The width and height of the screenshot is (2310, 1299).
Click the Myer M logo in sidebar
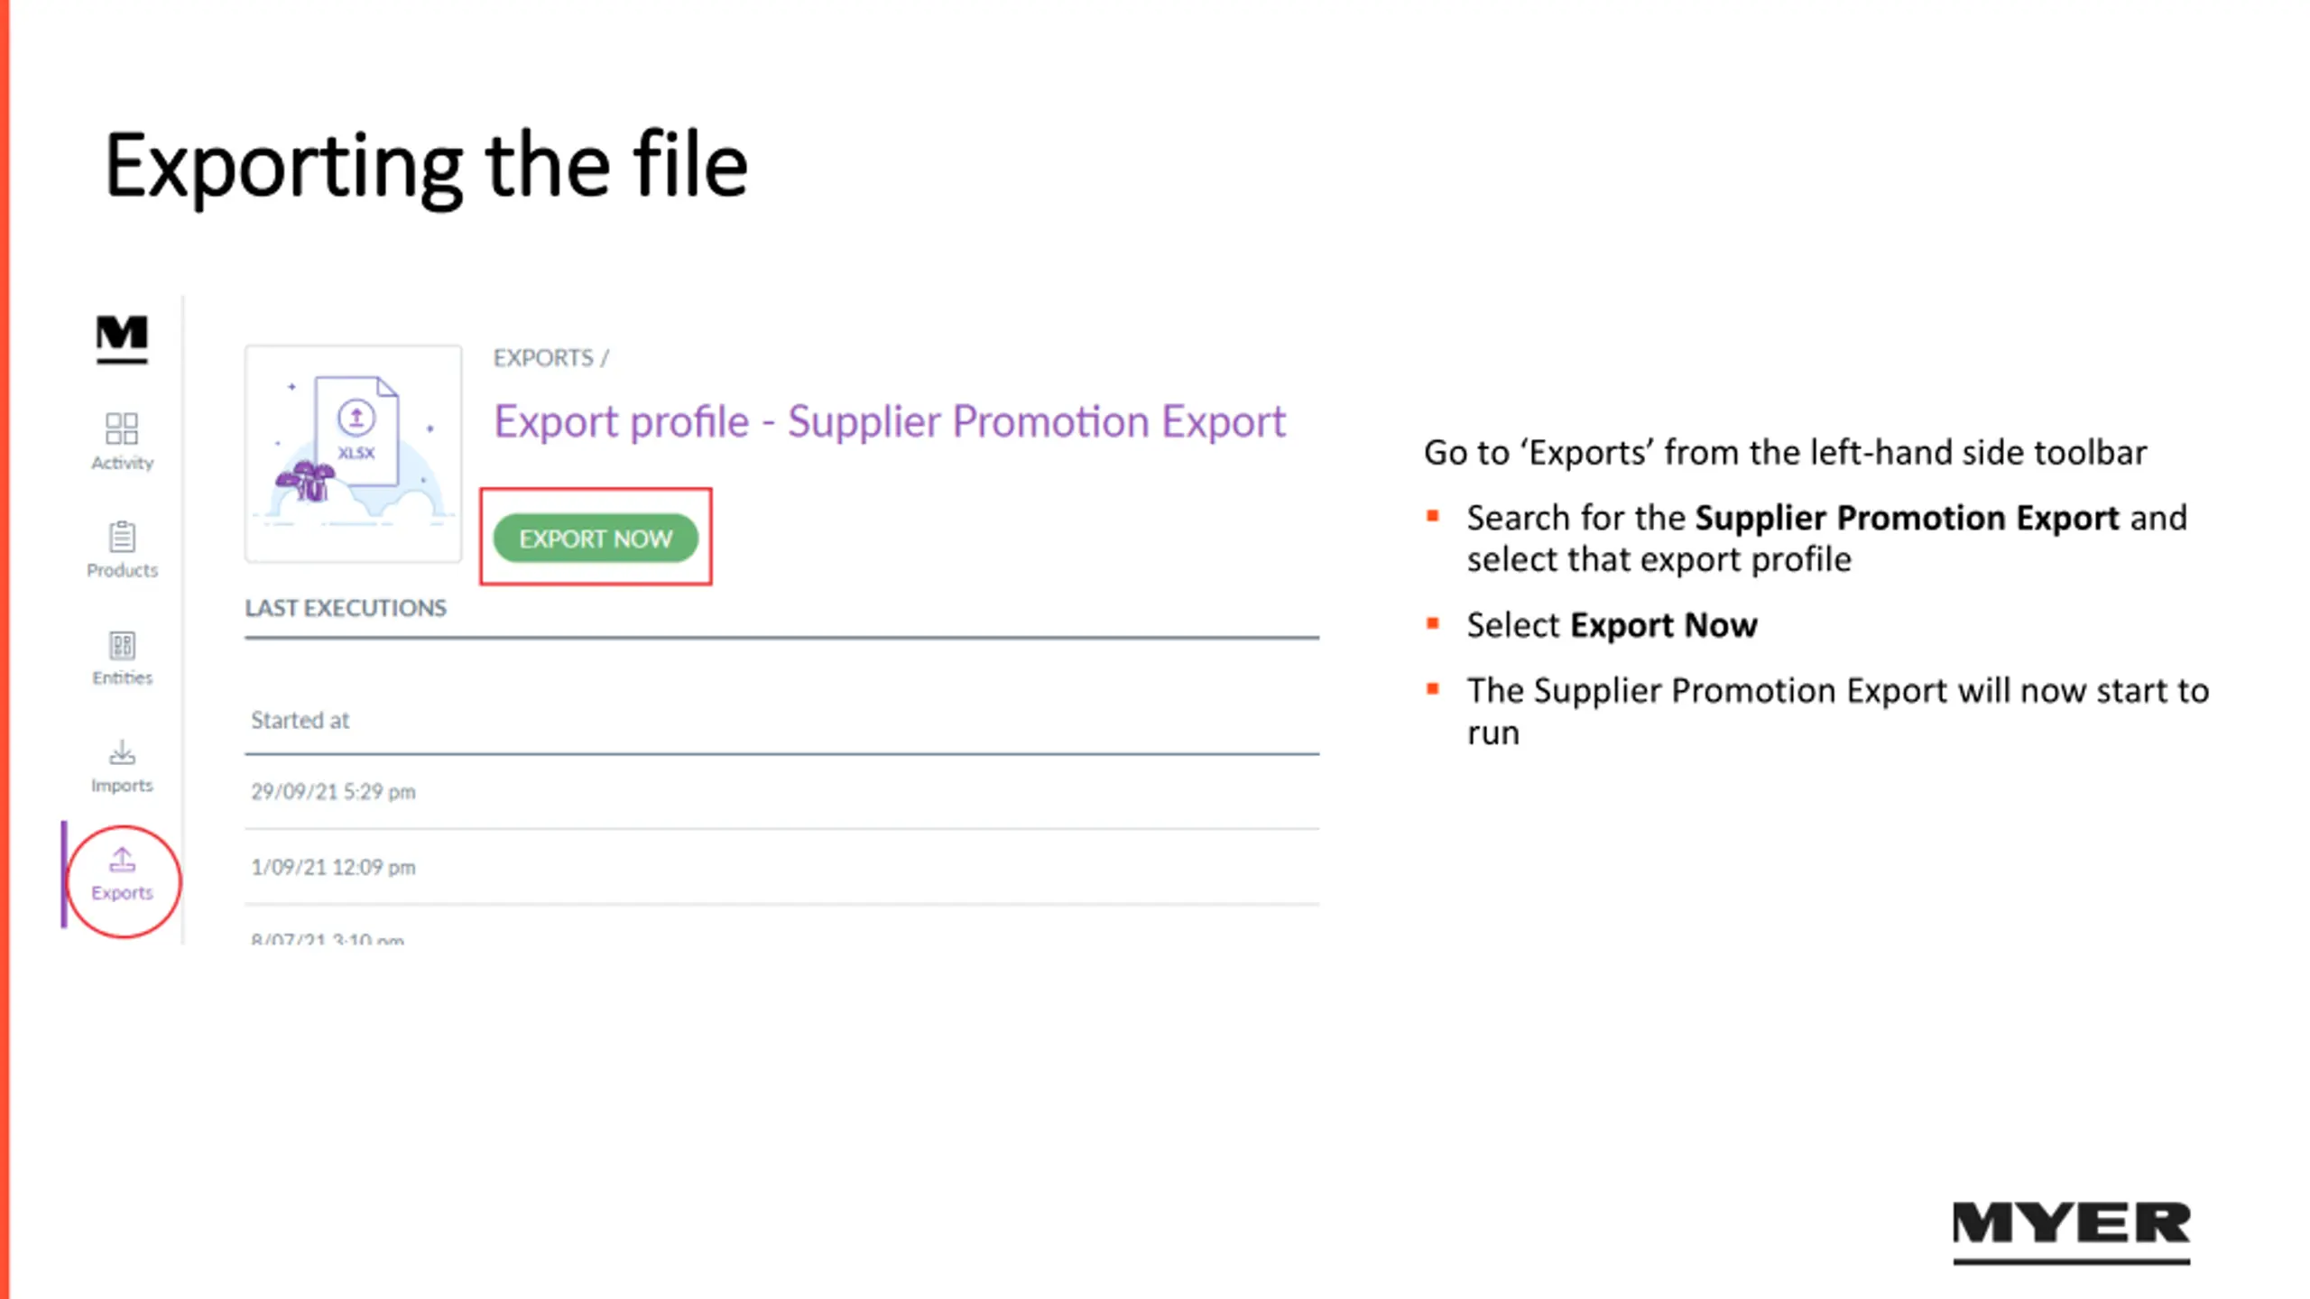coord(122,338)
